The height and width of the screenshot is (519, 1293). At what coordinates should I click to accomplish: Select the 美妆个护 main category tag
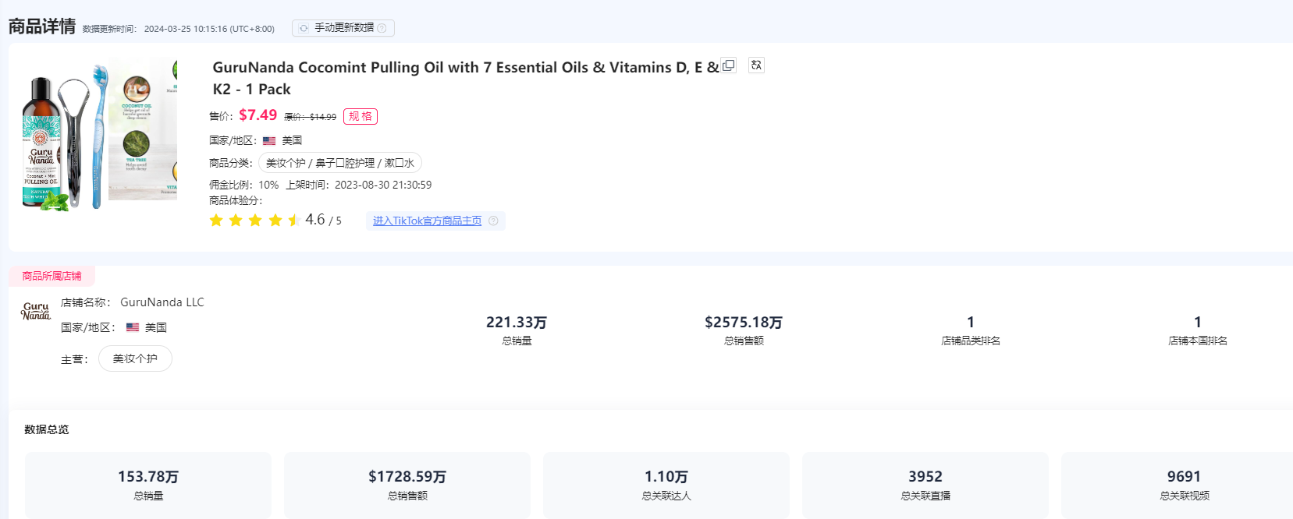coord(135,358)
